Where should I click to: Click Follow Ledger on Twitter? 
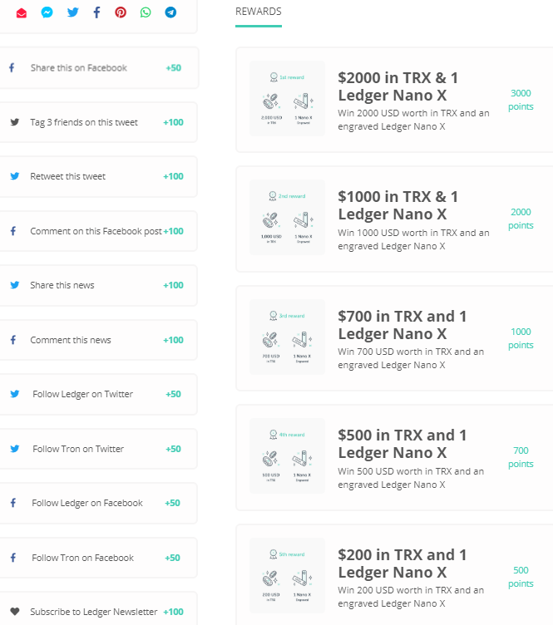tap(83, 394)
